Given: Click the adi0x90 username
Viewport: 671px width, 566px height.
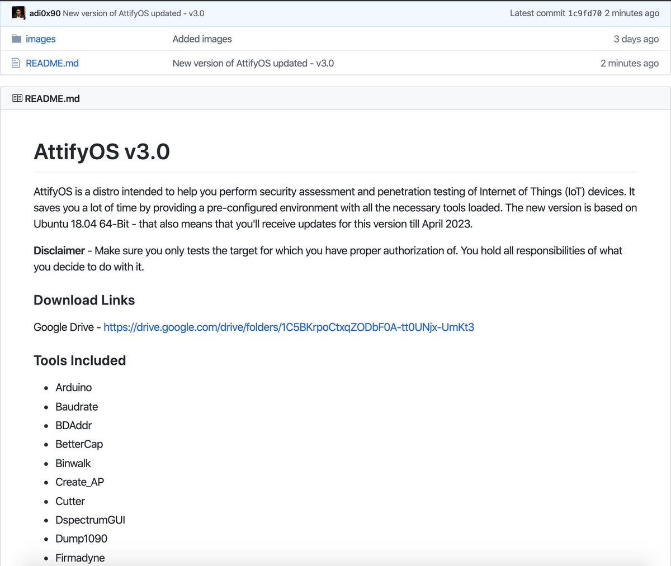Looking at the screenshot, I should 44,12.
